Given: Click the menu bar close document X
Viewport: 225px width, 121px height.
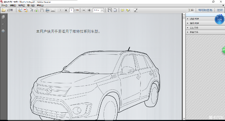Looking at the screenshot, I should (223, 5).
